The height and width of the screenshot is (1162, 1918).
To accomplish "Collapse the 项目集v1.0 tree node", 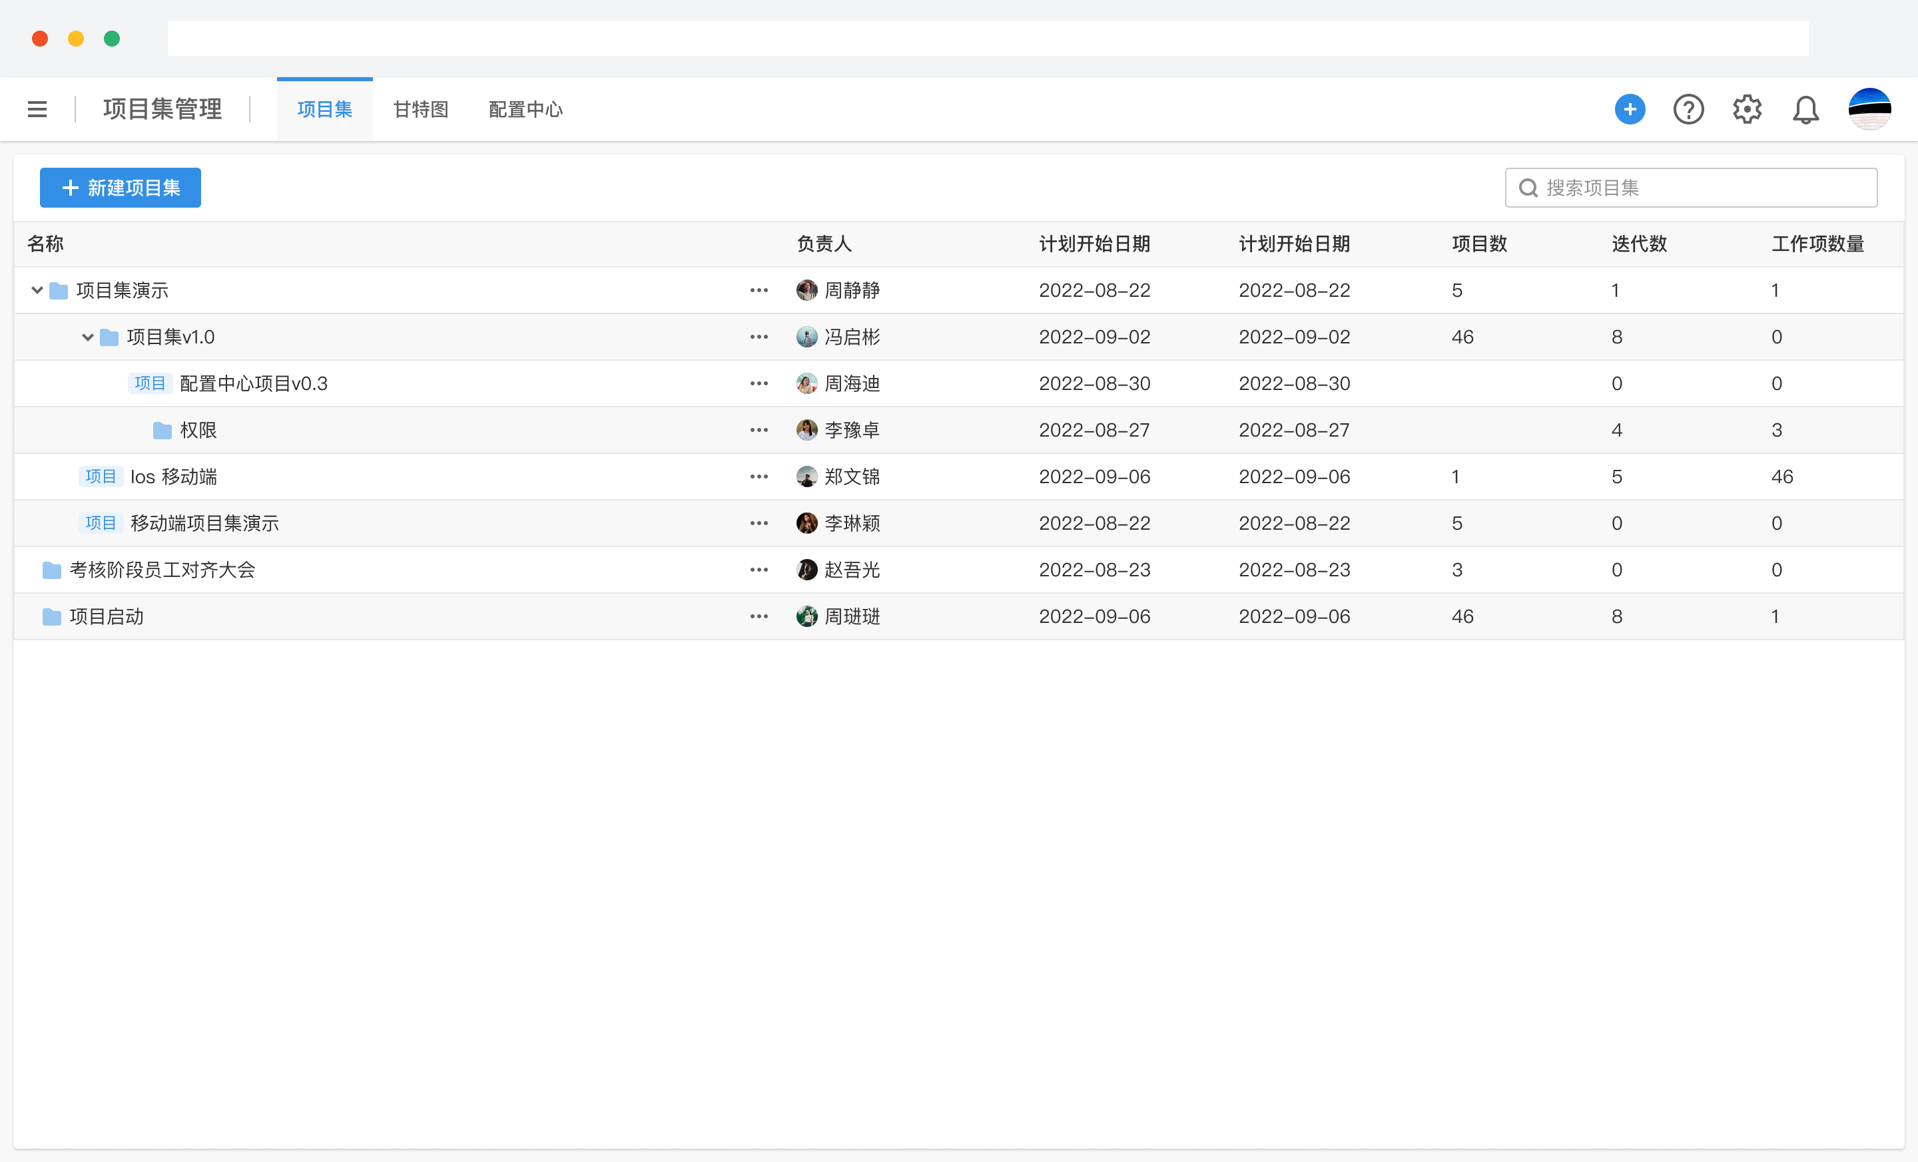I will point(87,337).
